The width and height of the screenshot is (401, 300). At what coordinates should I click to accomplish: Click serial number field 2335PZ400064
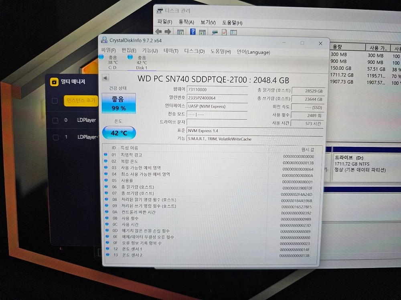click(217, 98)
